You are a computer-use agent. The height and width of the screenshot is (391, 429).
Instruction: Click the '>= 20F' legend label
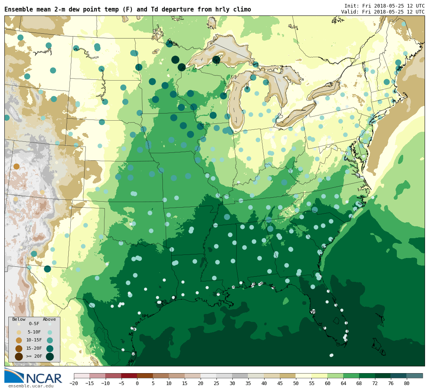point(34,356)
